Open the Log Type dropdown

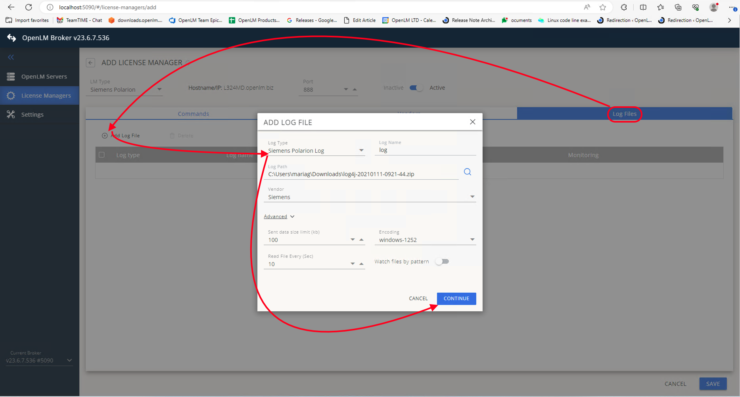pos(361,150)
